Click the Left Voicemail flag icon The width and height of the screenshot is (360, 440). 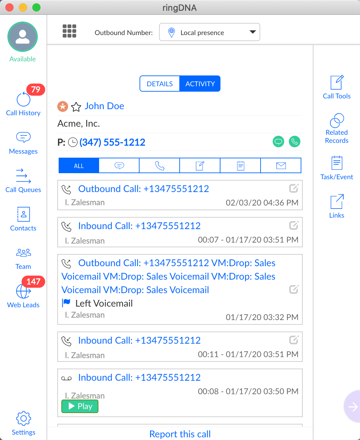66,303
